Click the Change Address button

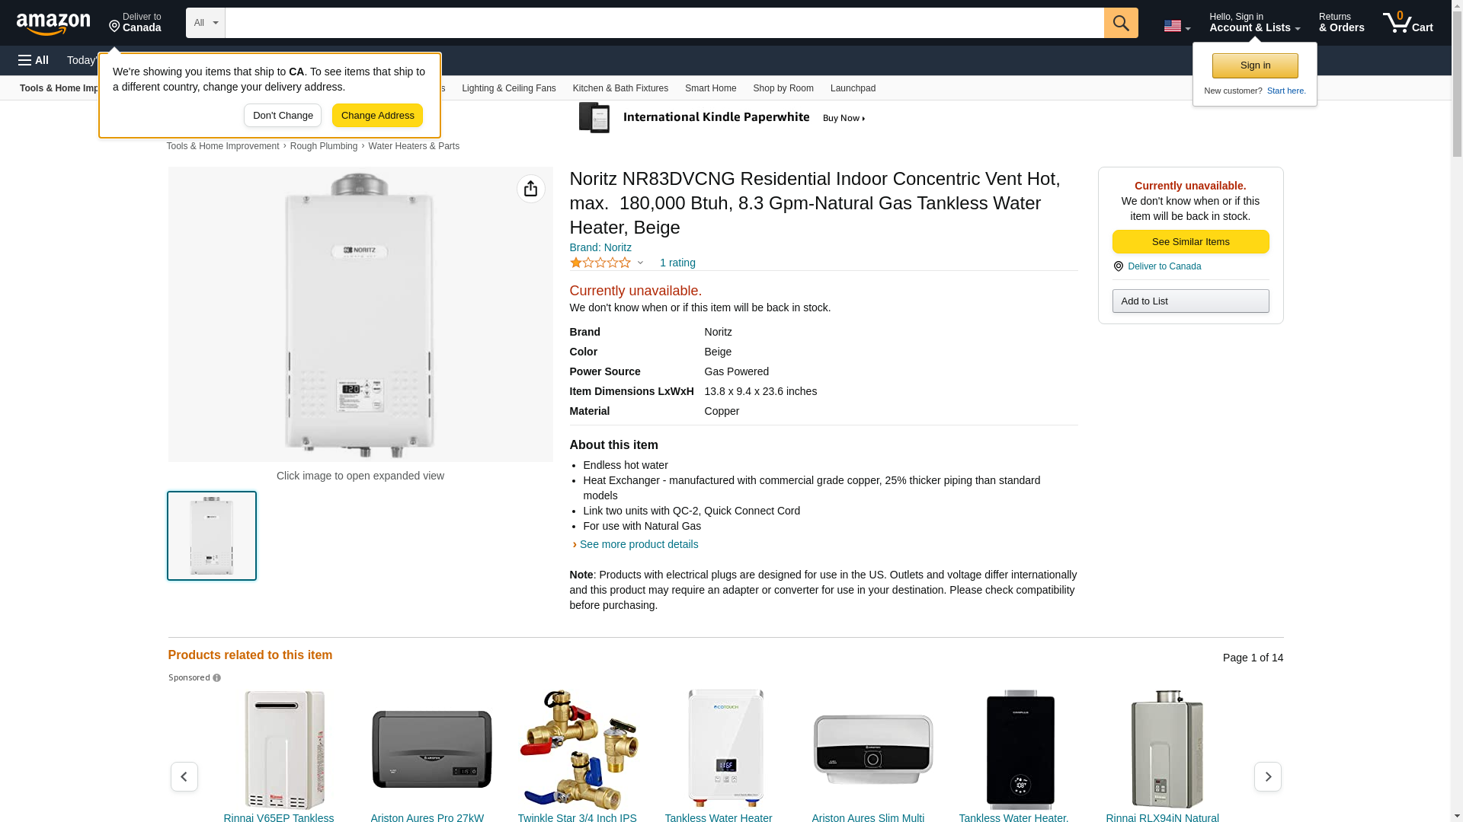[377, 116]
